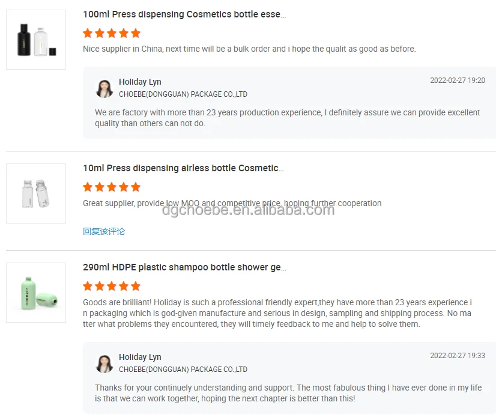Screen dimensions: 496x420
Task: Open the green 290ml shampoo bottle thumbnail
Action: click(x=36, y=293)
